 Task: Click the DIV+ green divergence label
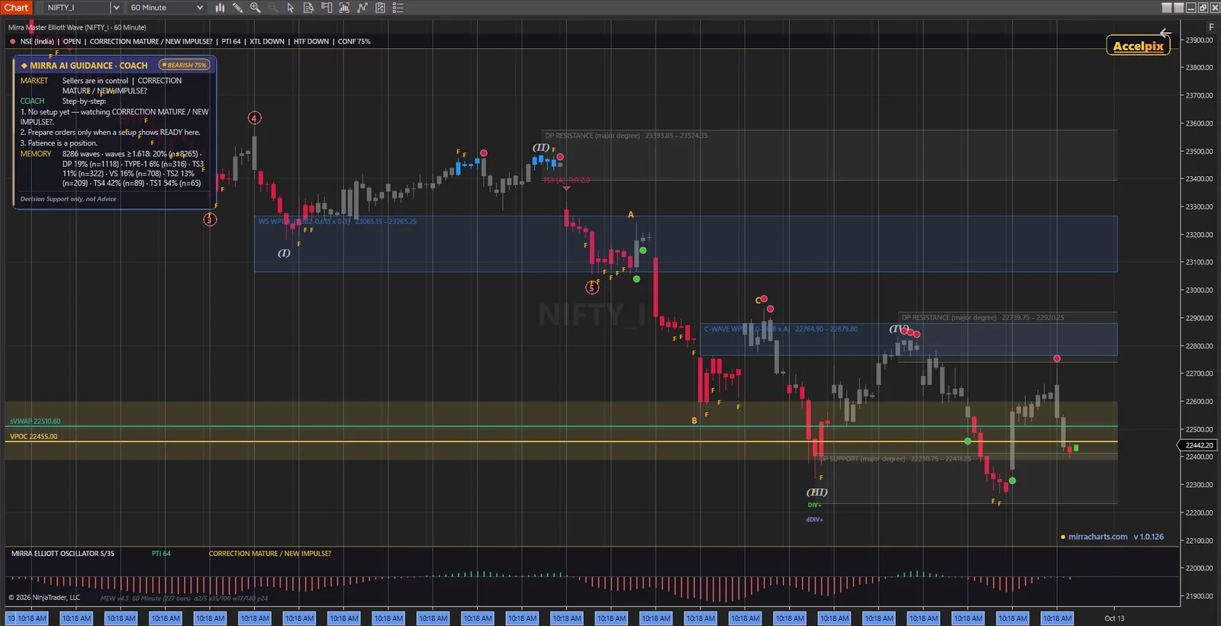click(x=815, y=505)
